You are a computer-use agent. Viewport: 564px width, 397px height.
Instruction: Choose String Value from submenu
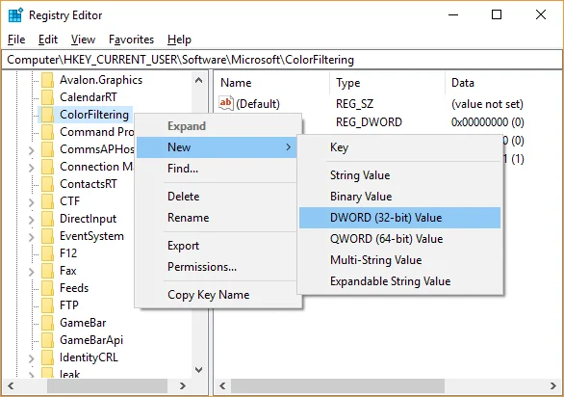pyautogui.click(x=399, y=175)
